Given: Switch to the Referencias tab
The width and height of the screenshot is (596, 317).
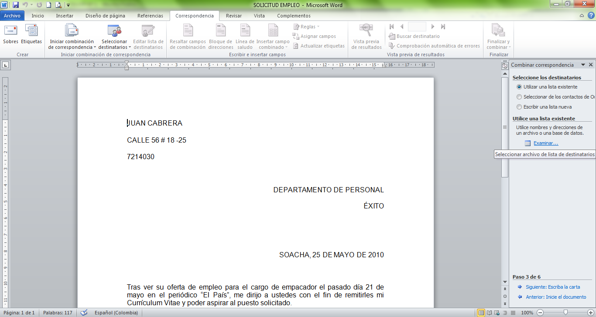Looking at the screenshot, I should [150, 16].
